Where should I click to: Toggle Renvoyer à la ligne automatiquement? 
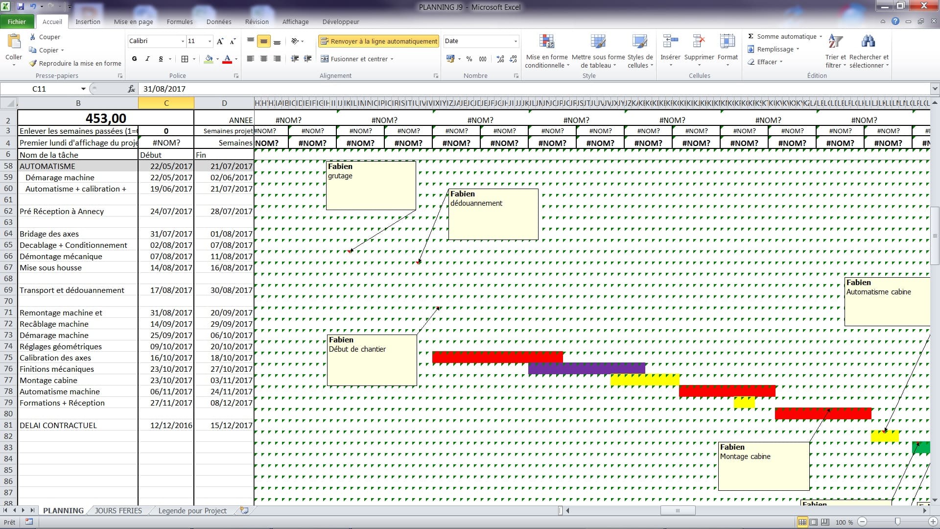(378, 41)
